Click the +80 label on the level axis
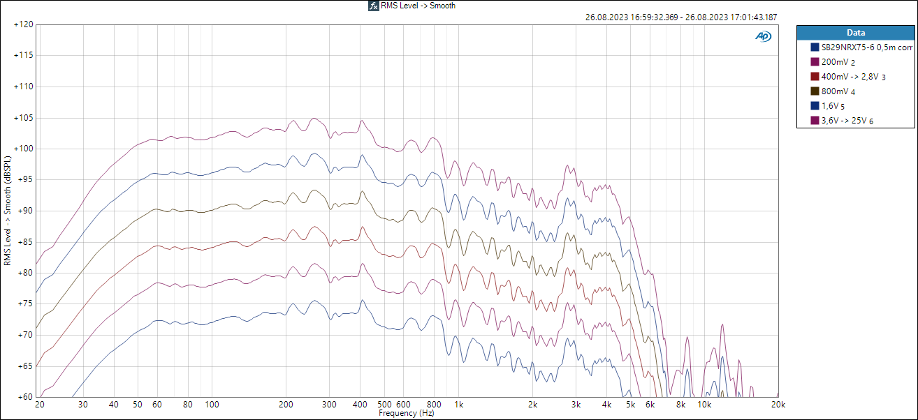918x420 pixels. pos(25,273)
